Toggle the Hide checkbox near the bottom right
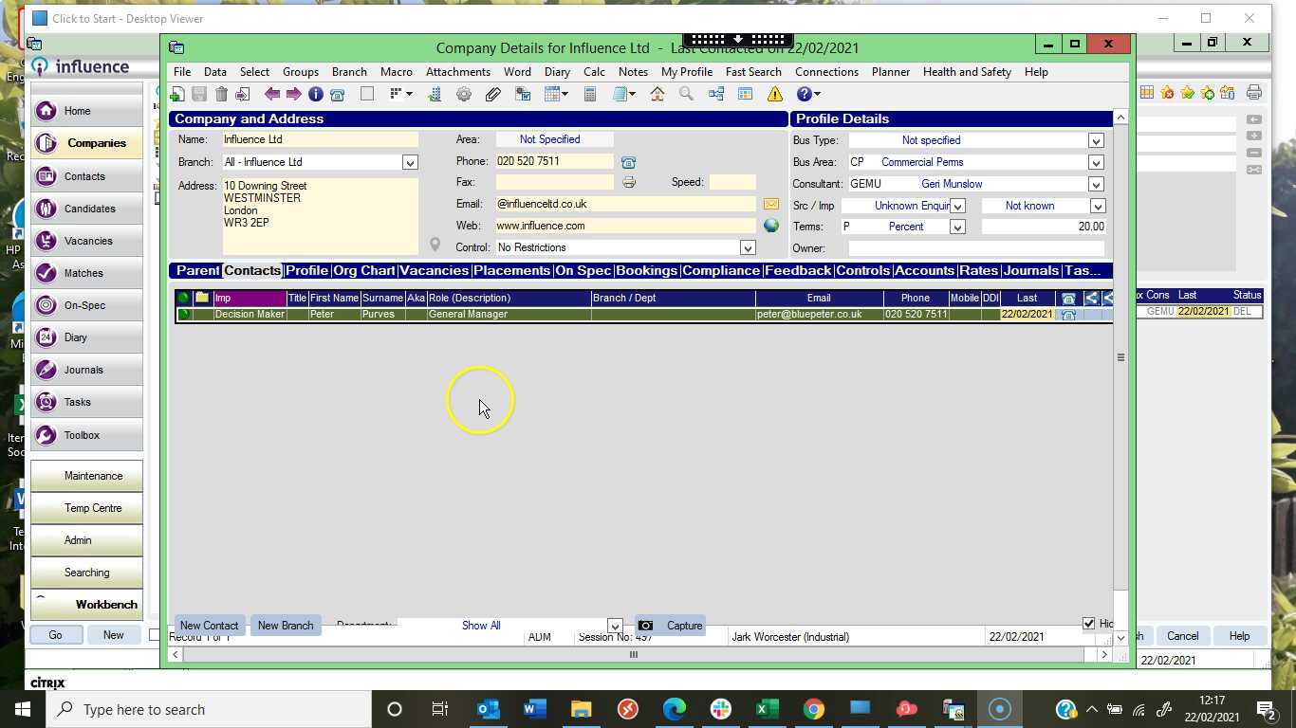Screen dimensions: 1296x728 pyautogui.click(x=1089, y=623)
